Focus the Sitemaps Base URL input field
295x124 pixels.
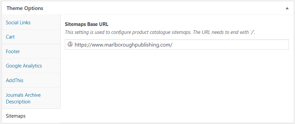[x=177, y=44]
